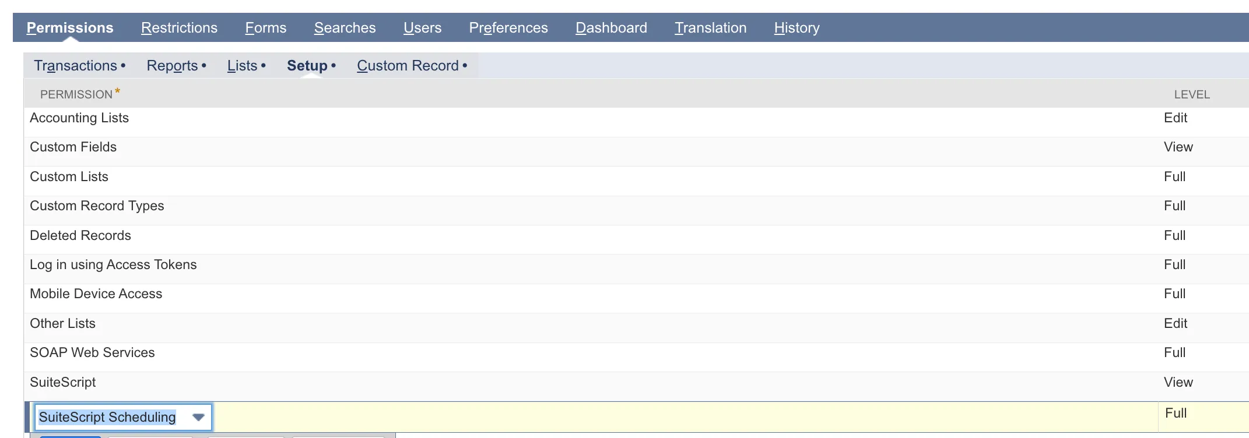Select the Setup subtab
This screenshot has height=438, width=1249.
pyautogui.click(x=311, y=66)
